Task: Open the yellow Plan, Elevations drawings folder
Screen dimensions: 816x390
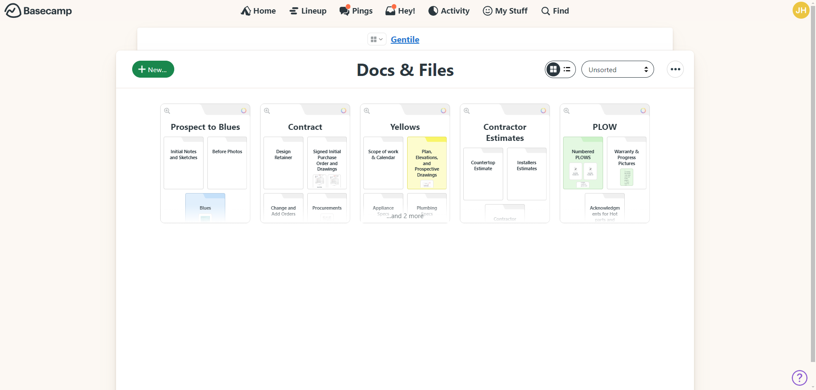Action: (x=427, y=163)
